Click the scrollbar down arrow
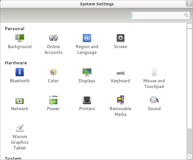The height and width of the screenshot is (160, 193). click(x=190, y=156)
